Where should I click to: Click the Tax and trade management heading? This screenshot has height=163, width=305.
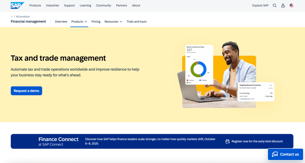click(58, 58)
